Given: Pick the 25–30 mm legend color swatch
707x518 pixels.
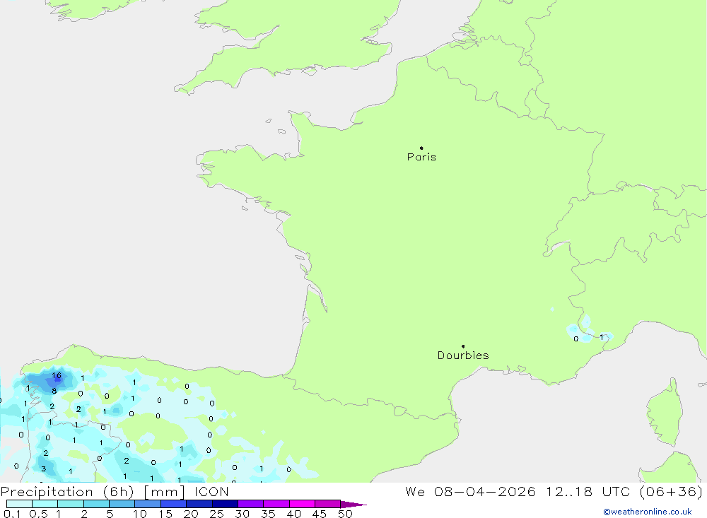Looking at the screenshot, I should coord(225,504).
